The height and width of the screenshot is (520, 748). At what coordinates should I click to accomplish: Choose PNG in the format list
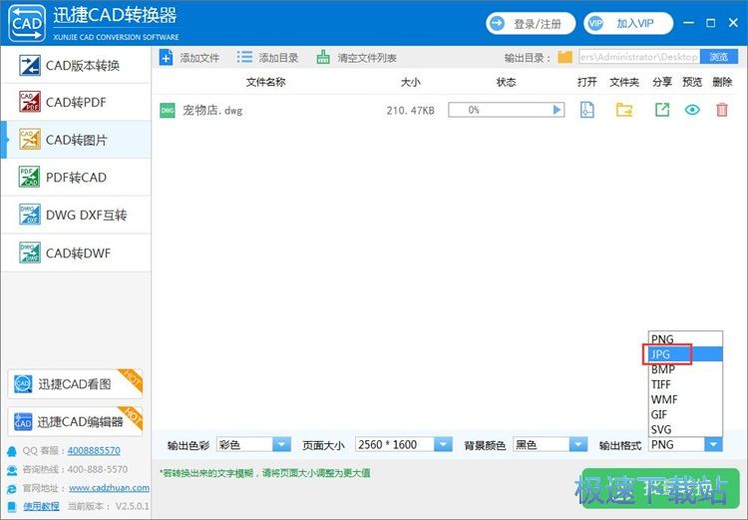685,339
